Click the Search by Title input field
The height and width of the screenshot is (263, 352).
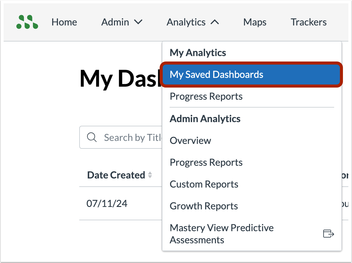pyautogui.click(x=133, y=137)
